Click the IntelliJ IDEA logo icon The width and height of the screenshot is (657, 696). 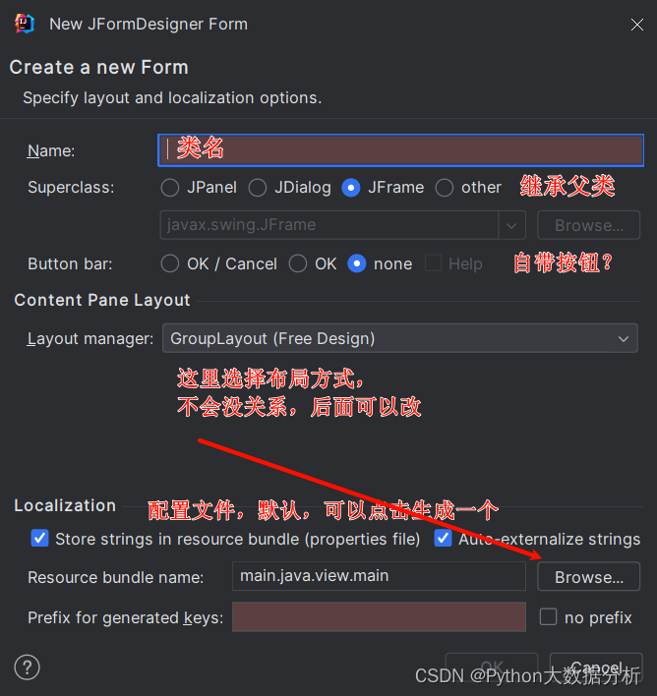pyautogui.click(x=25, y=24)
